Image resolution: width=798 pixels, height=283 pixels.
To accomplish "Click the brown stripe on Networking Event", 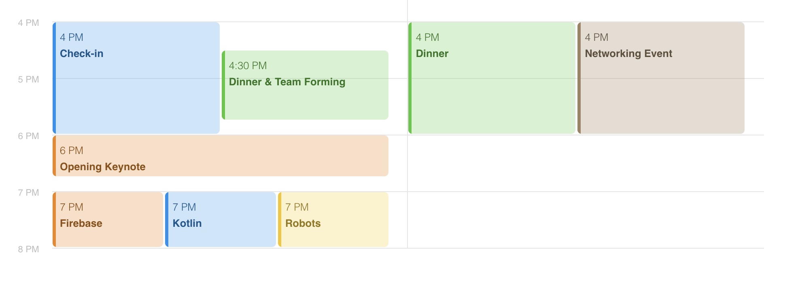I will [x=579, y=78].
